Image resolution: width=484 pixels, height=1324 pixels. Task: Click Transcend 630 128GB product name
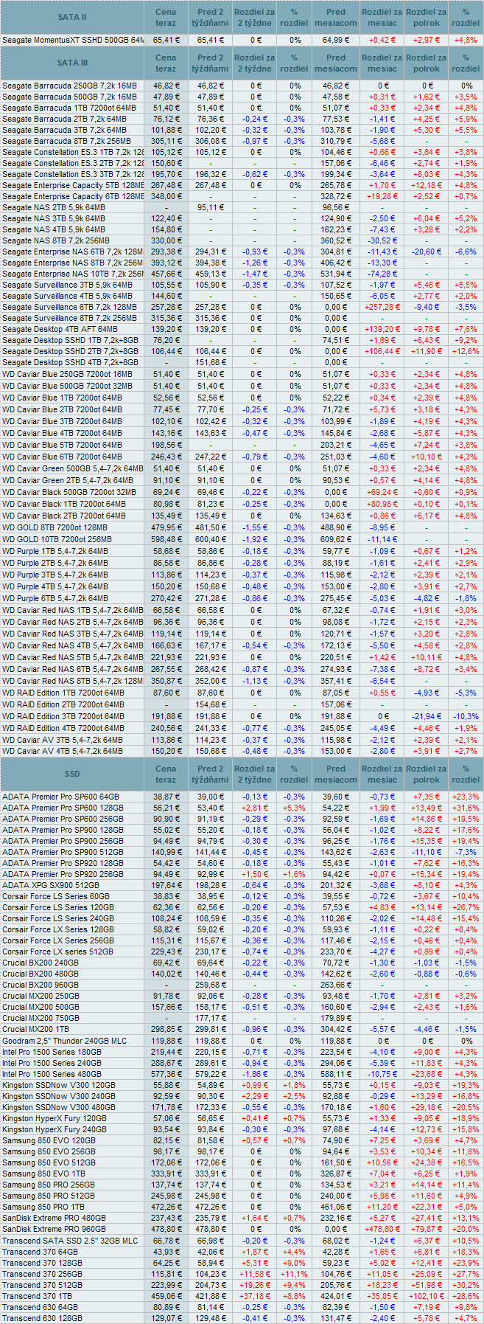(42, 1318)
